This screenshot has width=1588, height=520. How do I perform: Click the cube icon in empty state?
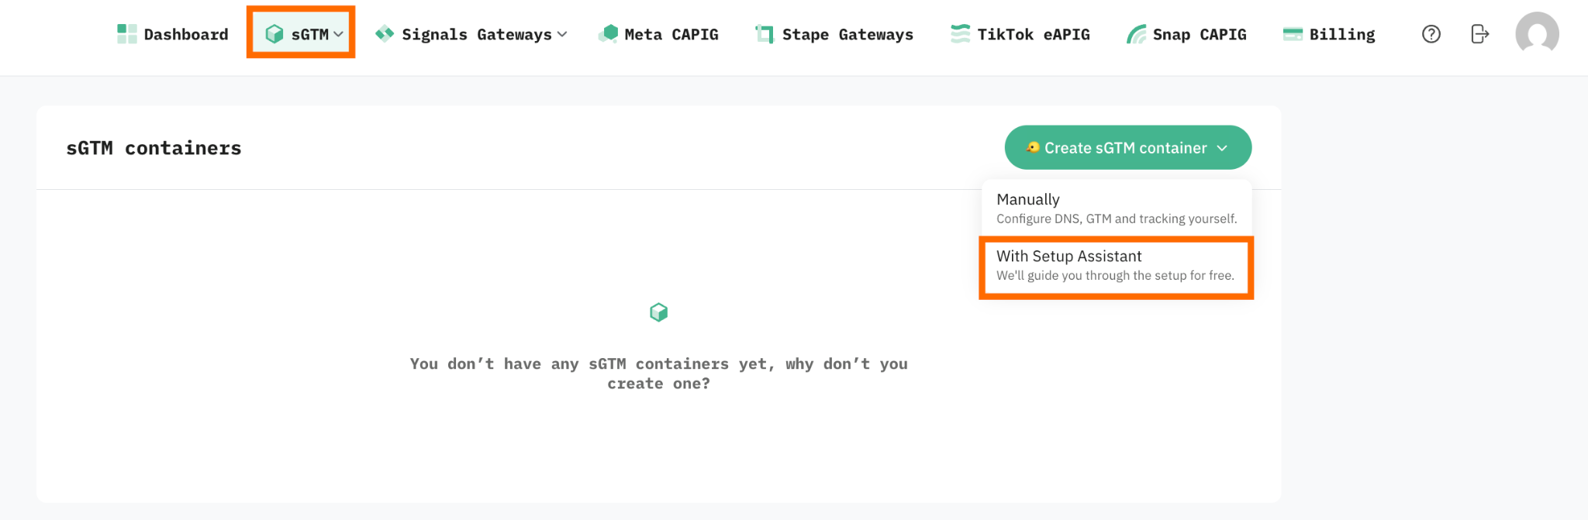pos(658,312)
